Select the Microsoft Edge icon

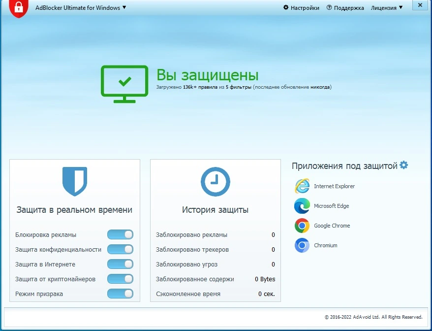[302, 206]
